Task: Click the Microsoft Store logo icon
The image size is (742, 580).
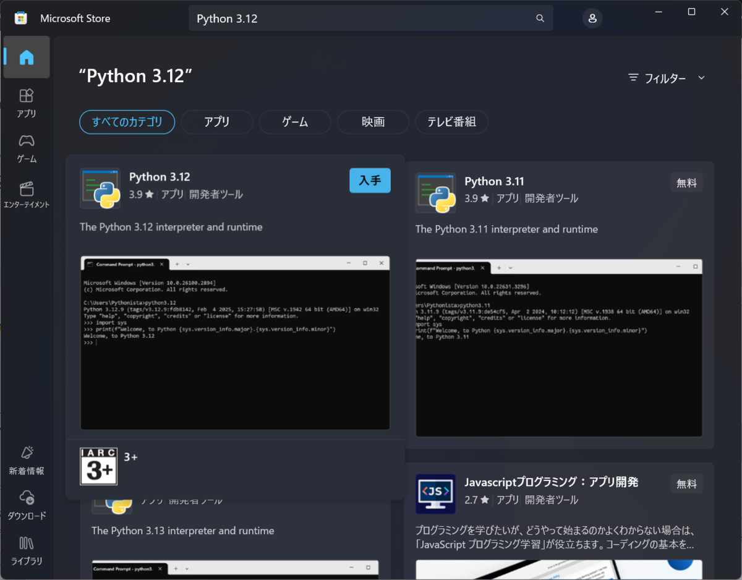Action: (21, 18)
